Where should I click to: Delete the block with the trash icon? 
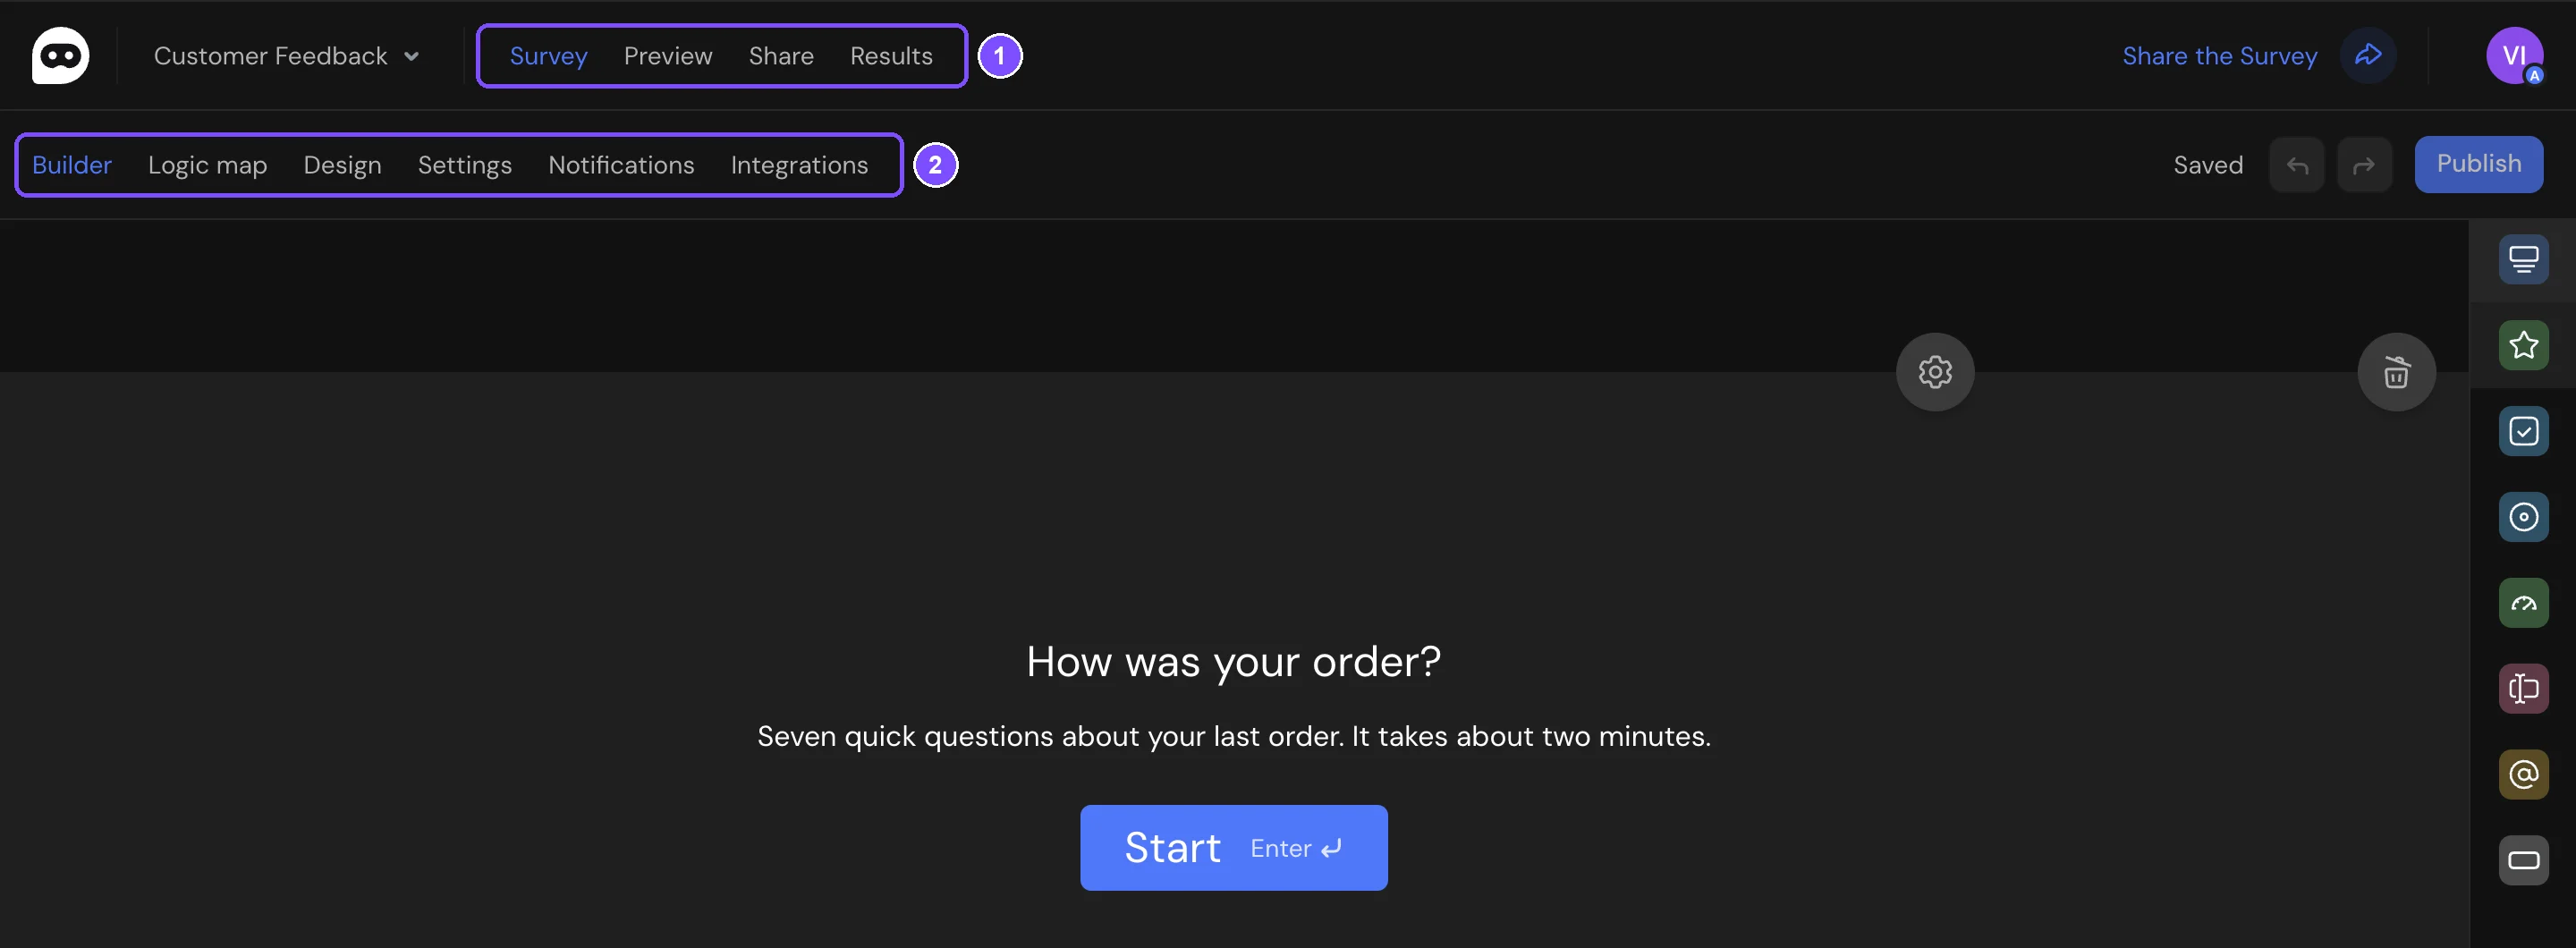pyautogui.click(x=2396, y=372)
